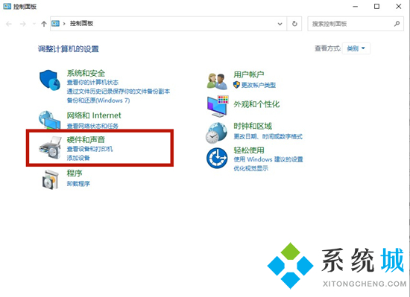The height and width of the screenshot is (297, 410).
Task: Click the Forward arrow in navigation bar
Action: pyautogui.click(x=23, y=24)
